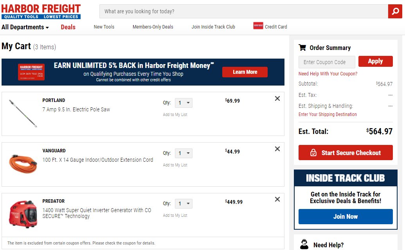Open the 100 Ft. Extension Cord title link
Image resolution: width=405 pixels, height=250 pixels.
98,160
